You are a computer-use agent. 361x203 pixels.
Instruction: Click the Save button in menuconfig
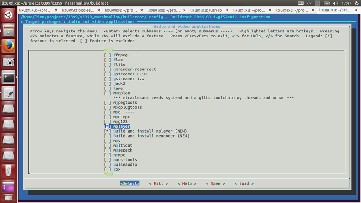pos(215,184)
